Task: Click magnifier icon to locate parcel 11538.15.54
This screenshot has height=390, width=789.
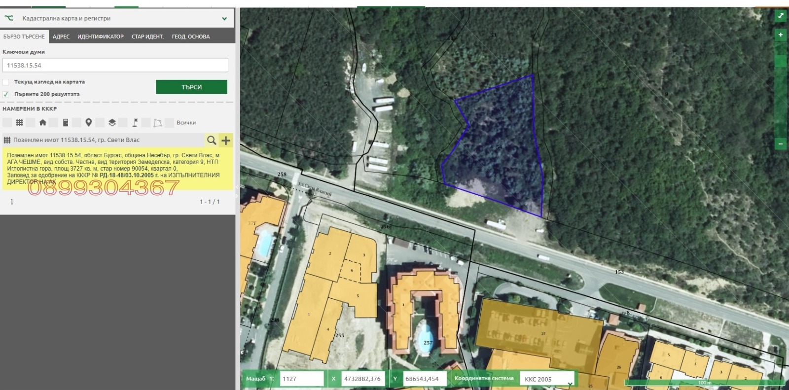Action: click(212, 141)
